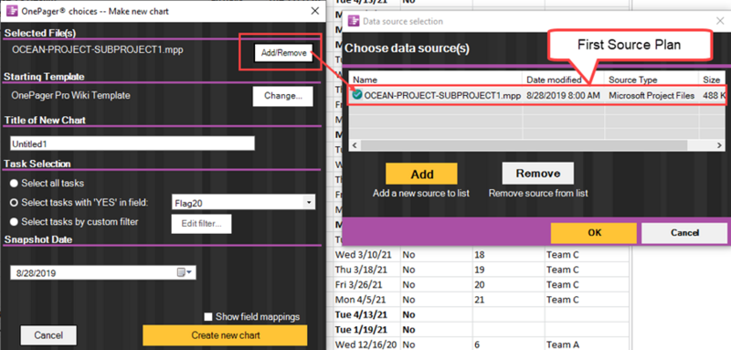Image resolution: width=731 pixels, height=350 pixels.
Task: Open the snapshot date calendar dropdown
Action: click(185, 273)
